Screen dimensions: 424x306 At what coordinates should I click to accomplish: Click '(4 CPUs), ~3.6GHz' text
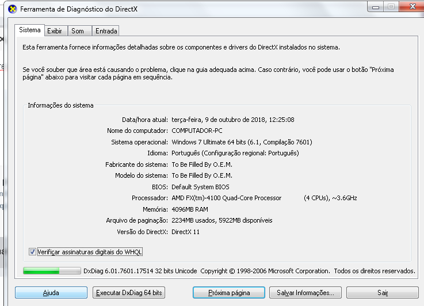click(330, 198)
